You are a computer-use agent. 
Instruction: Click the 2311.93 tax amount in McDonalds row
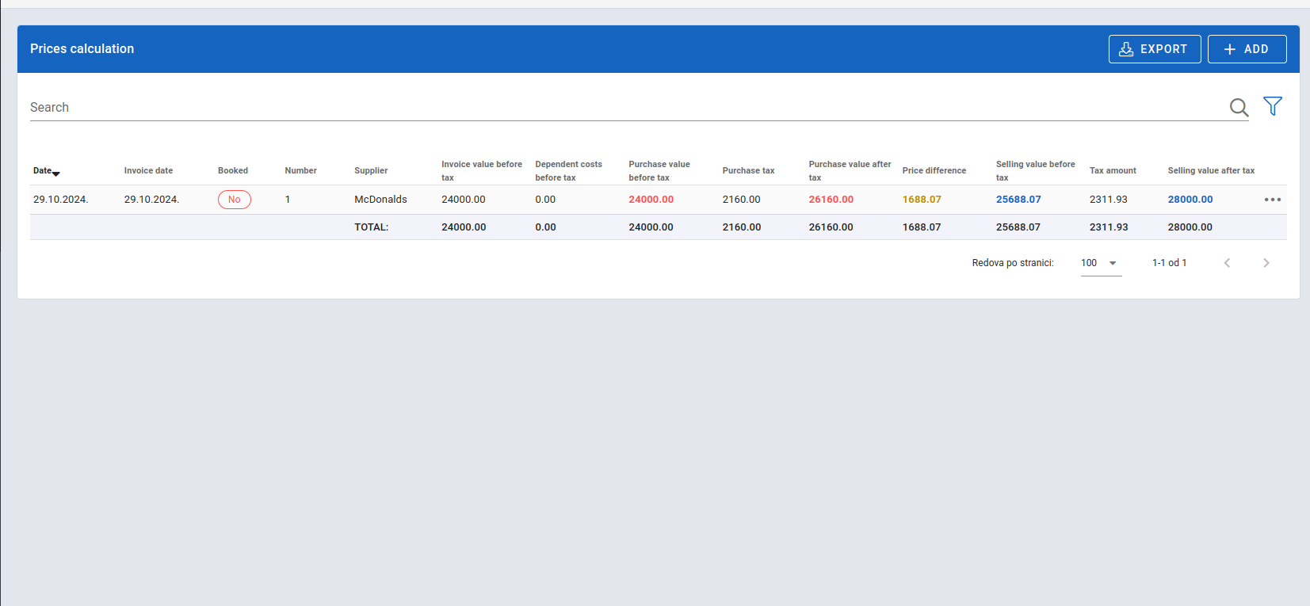1109,200
